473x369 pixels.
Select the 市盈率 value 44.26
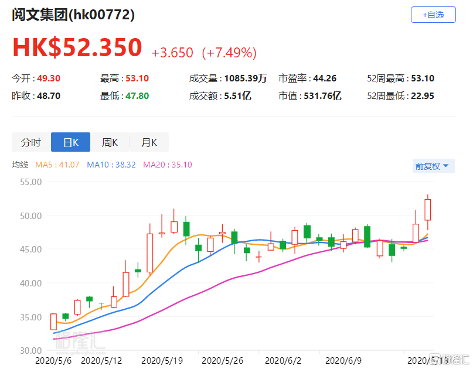point(320,78)
